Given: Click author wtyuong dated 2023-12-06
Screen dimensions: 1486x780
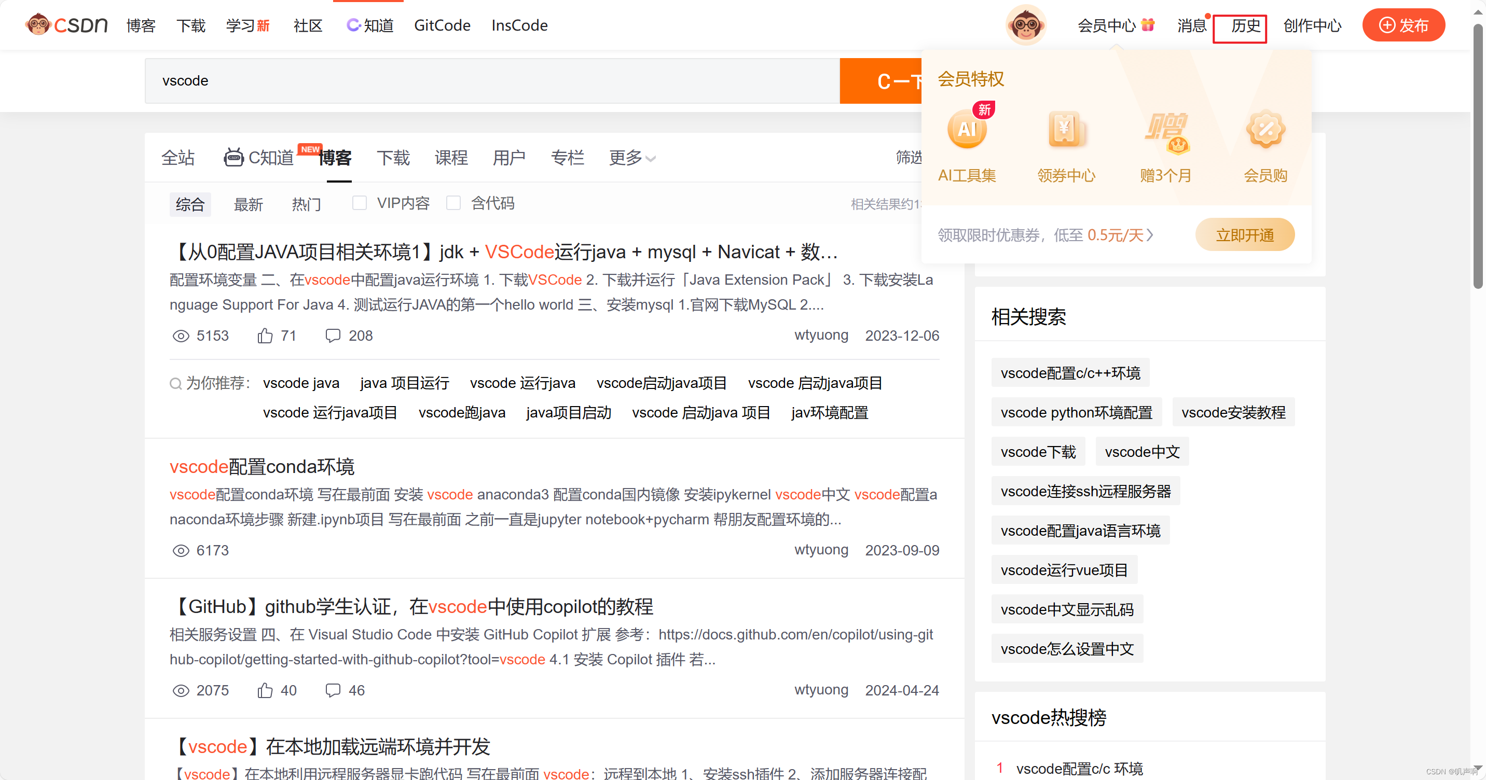Looking at the screenshot, I should tap(821, 336).
